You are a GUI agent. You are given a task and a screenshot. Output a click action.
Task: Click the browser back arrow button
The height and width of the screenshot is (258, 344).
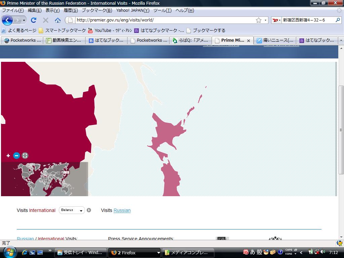coord(7,20)
